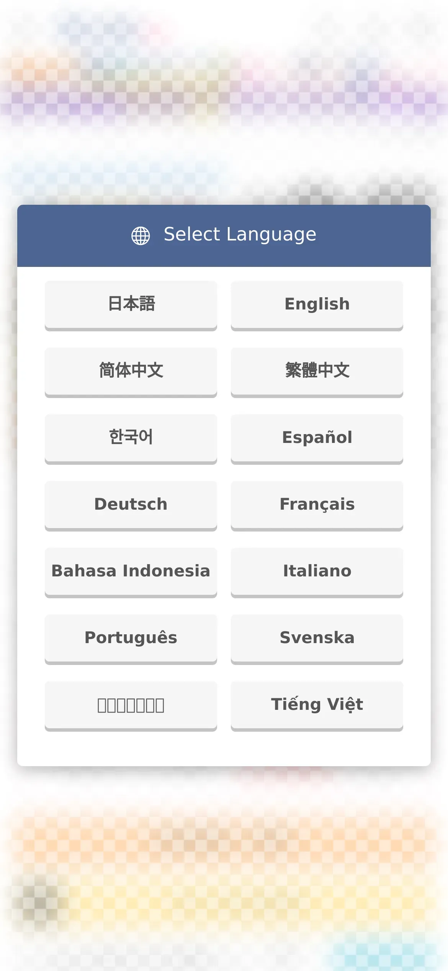Click blank white area below language buttons
The image size is (448, 971).
pos(224,749)
